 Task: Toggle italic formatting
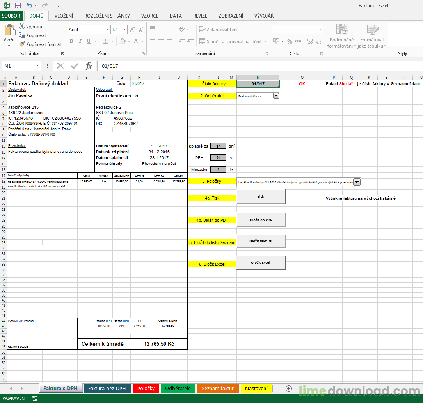pyautogui.click(x=80, y=41)
